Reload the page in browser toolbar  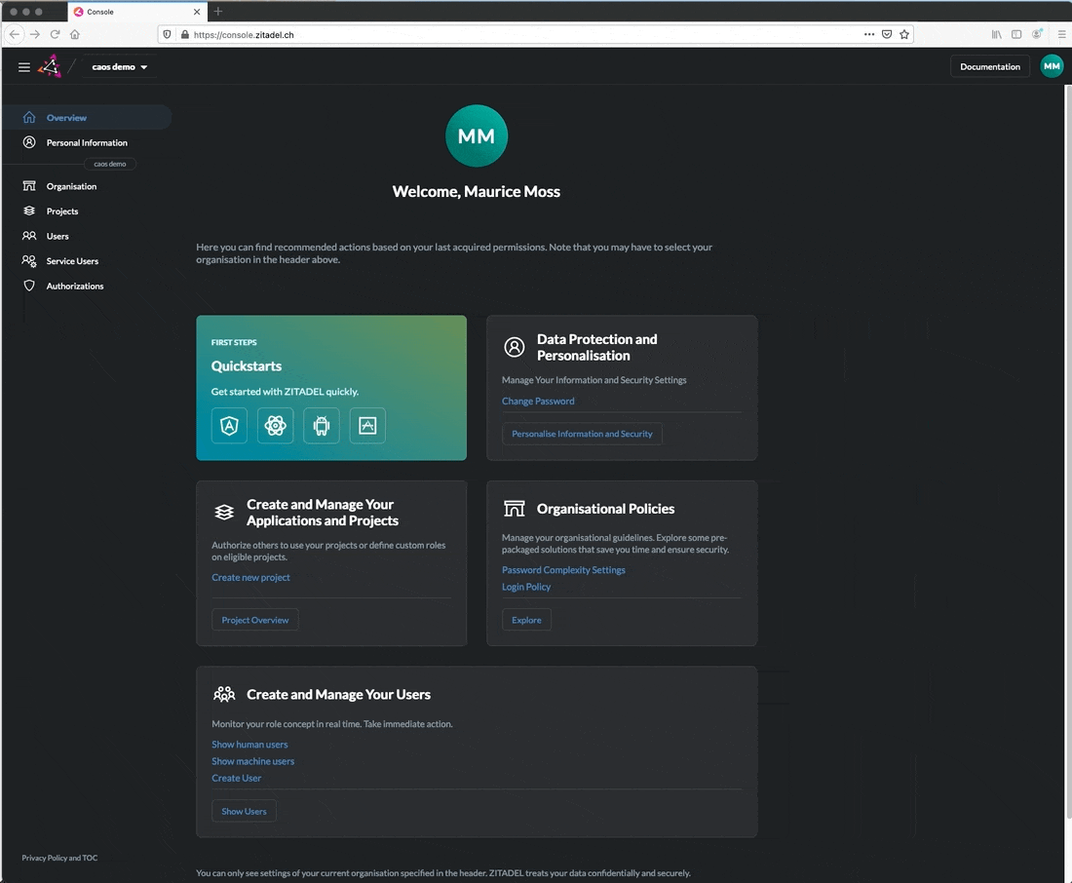click(x=55, y=34)
